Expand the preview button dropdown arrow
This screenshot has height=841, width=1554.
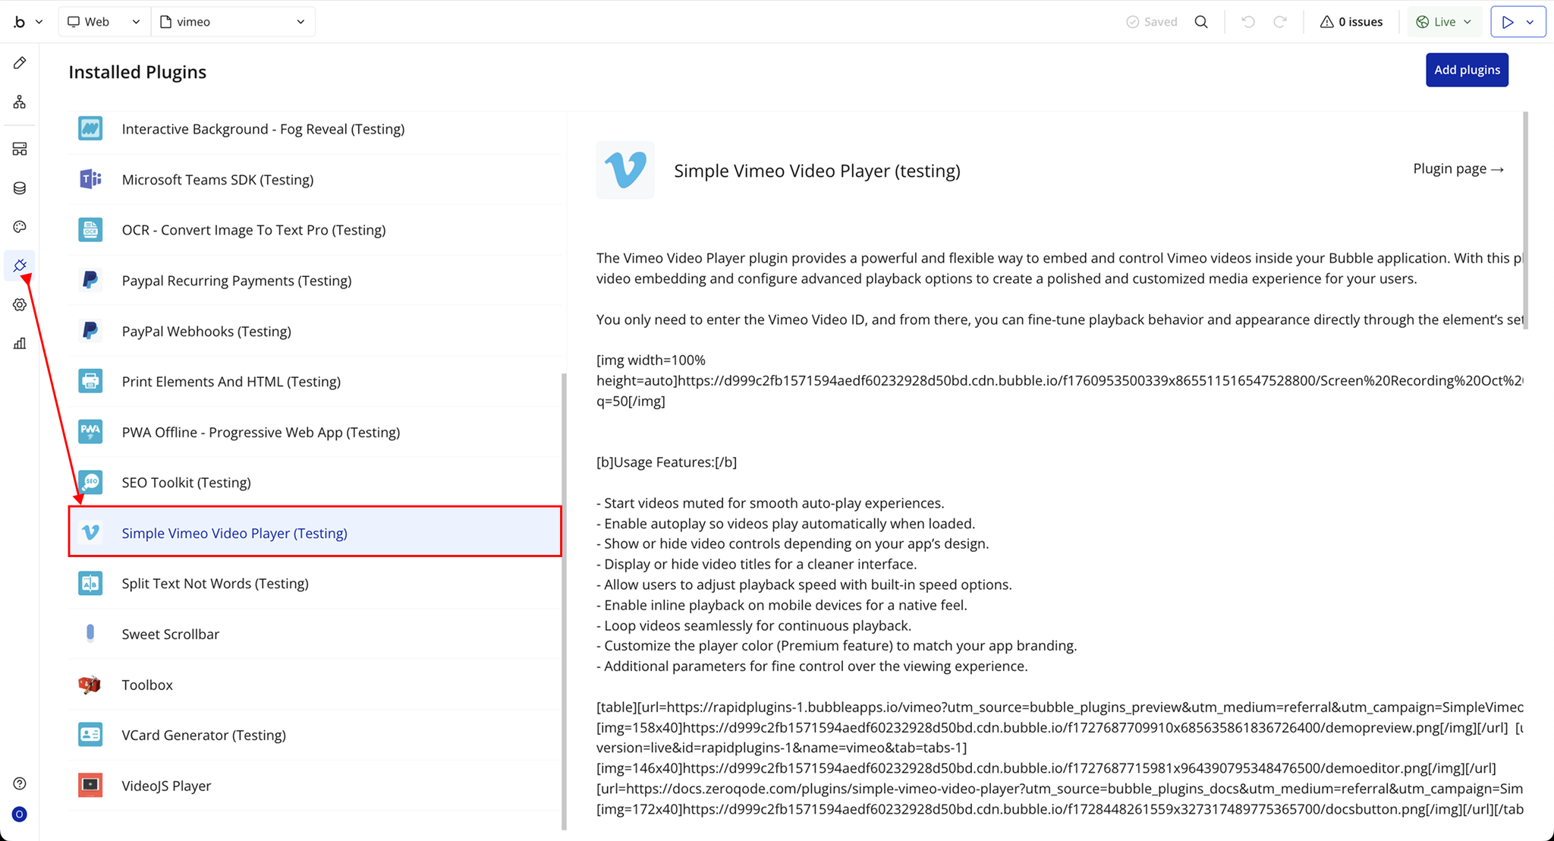point(1530,22)
